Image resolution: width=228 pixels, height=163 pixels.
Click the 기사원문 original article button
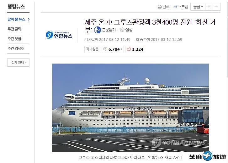tap(92, 49)
